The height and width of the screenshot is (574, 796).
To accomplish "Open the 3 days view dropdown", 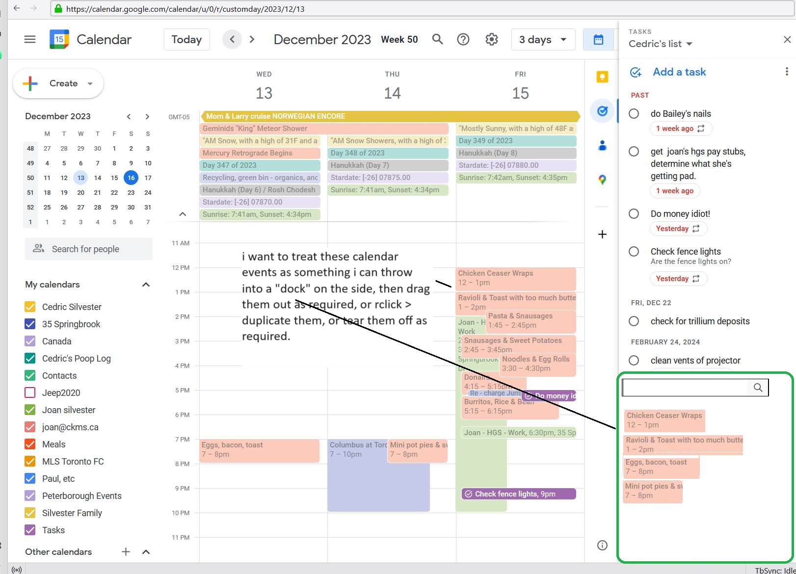I will [543, 39].
